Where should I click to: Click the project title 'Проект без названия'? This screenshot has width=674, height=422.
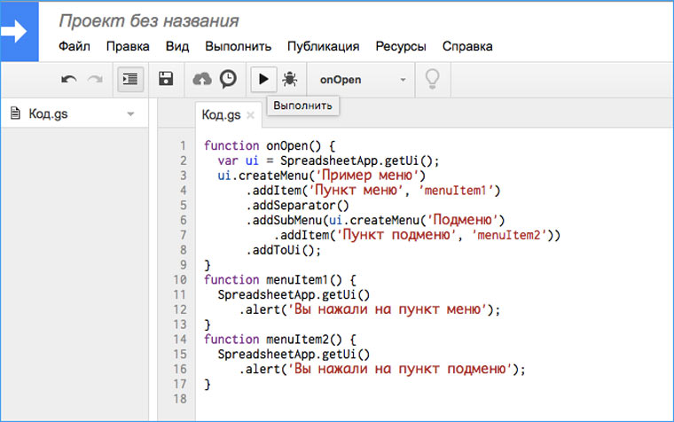148,20
